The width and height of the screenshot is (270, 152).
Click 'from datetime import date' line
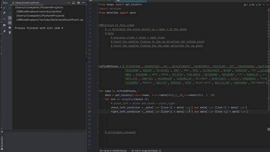[x=117, y=13]
